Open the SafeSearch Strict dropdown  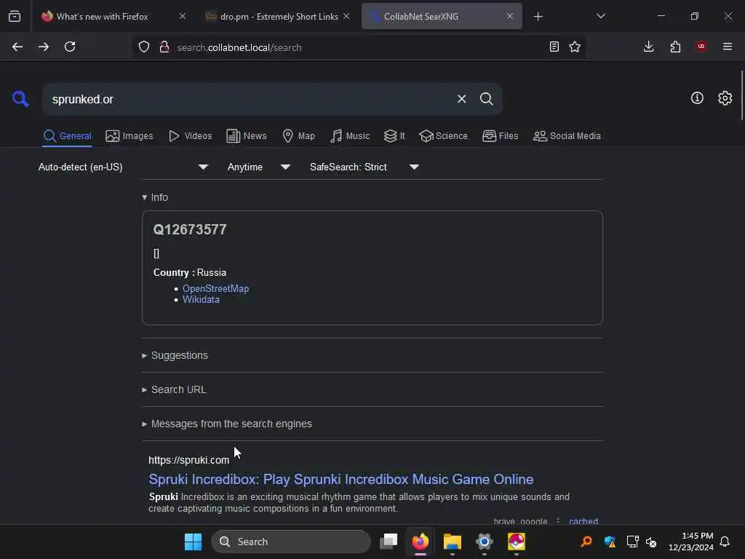pyautogui.click(x=364, y=167)
